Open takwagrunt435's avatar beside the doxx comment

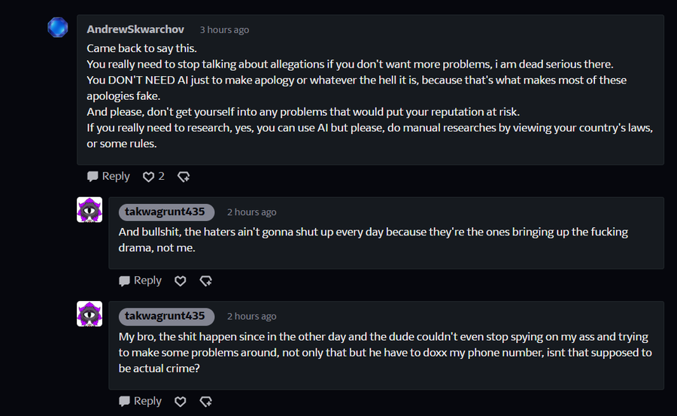[x=90, y=314]
